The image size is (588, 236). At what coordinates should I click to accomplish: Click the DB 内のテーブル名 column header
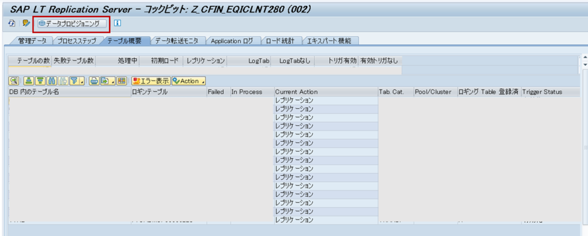coord(69,92)
